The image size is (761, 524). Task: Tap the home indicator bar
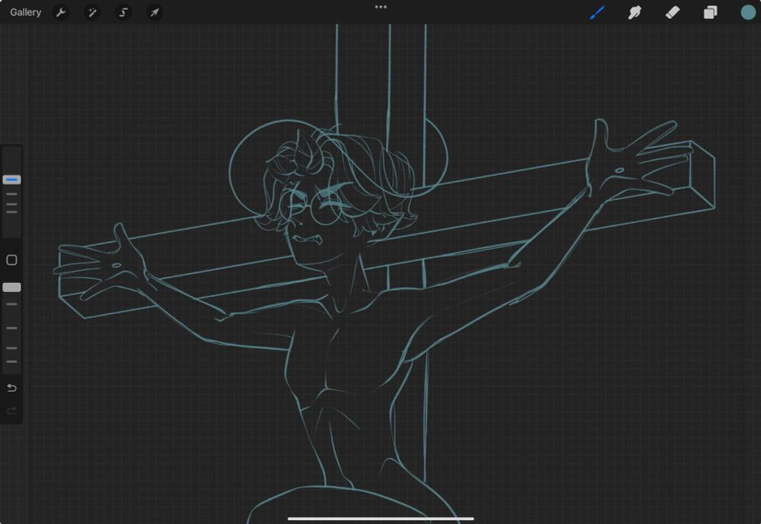[x=380, y=519]
